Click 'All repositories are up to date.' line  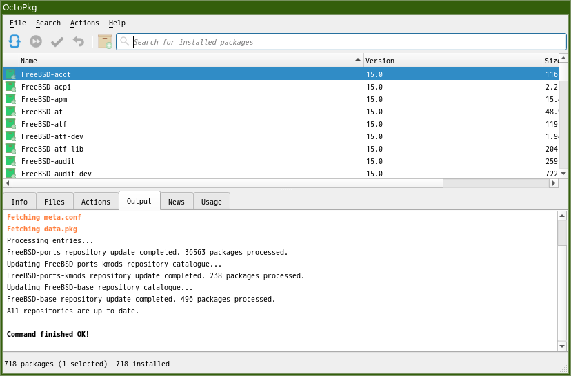pyautogui.click(x=73, y=311)
